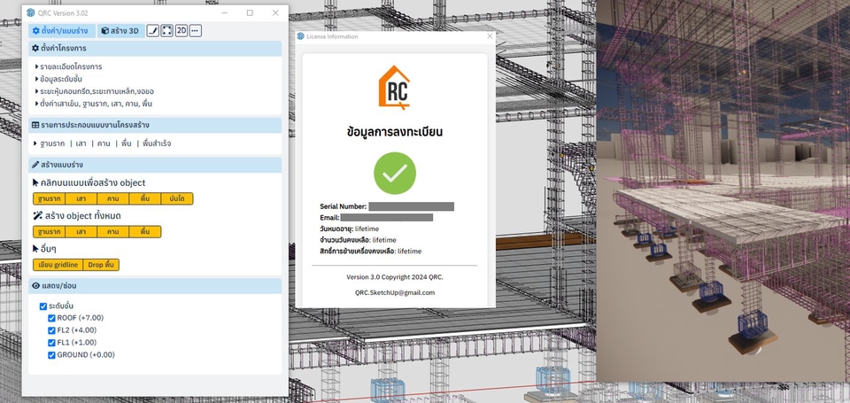Click the QRC app icon in title bar
This screenshot has width=850, height=403.
(x=31, y=12)
